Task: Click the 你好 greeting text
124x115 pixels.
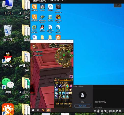Action: [82, 102]
